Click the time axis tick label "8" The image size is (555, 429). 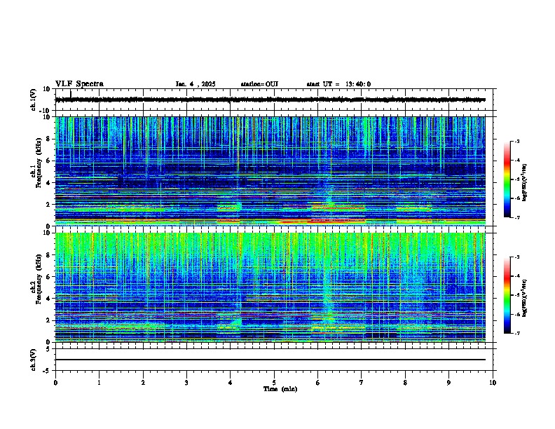pyautogui.click(x=405, y=383)
